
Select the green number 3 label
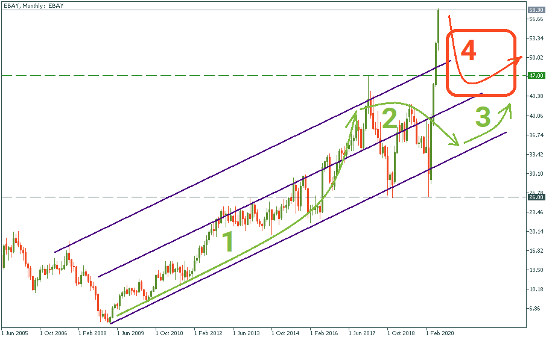click(x=483, y=117)
